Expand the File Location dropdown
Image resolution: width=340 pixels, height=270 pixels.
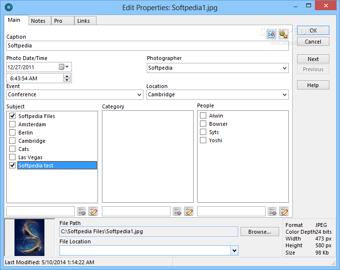click(x=234, y=251)
